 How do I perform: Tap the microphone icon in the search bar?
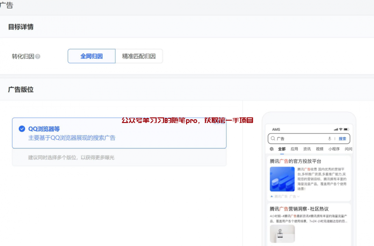(330, 139)
